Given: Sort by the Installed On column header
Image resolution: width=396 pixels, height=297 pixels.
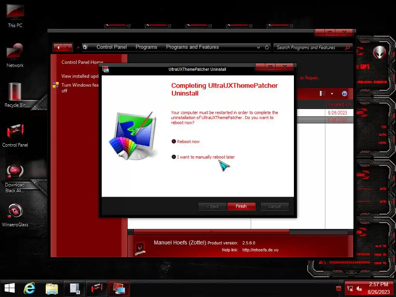Looking at the screenshot, I should click(339, 104).
